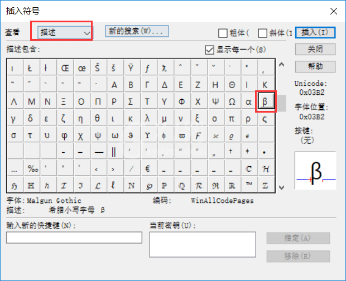
Task: Click the 关闭 button
Action: (315, 49)
